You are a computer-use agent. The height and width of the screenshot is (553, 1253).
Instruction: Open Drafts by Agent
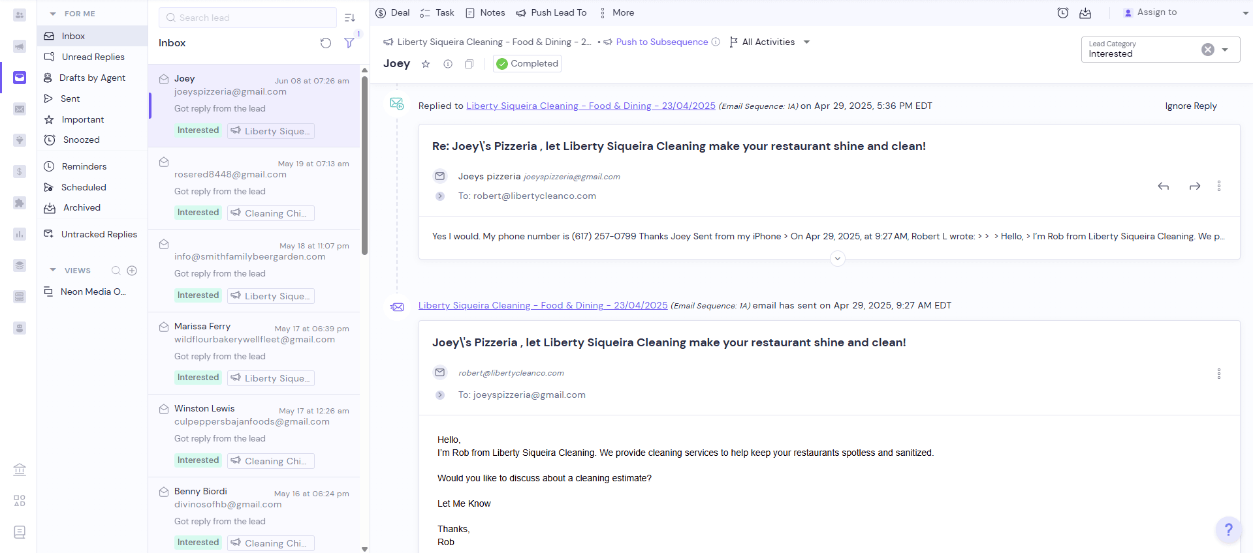click(93, 78)
